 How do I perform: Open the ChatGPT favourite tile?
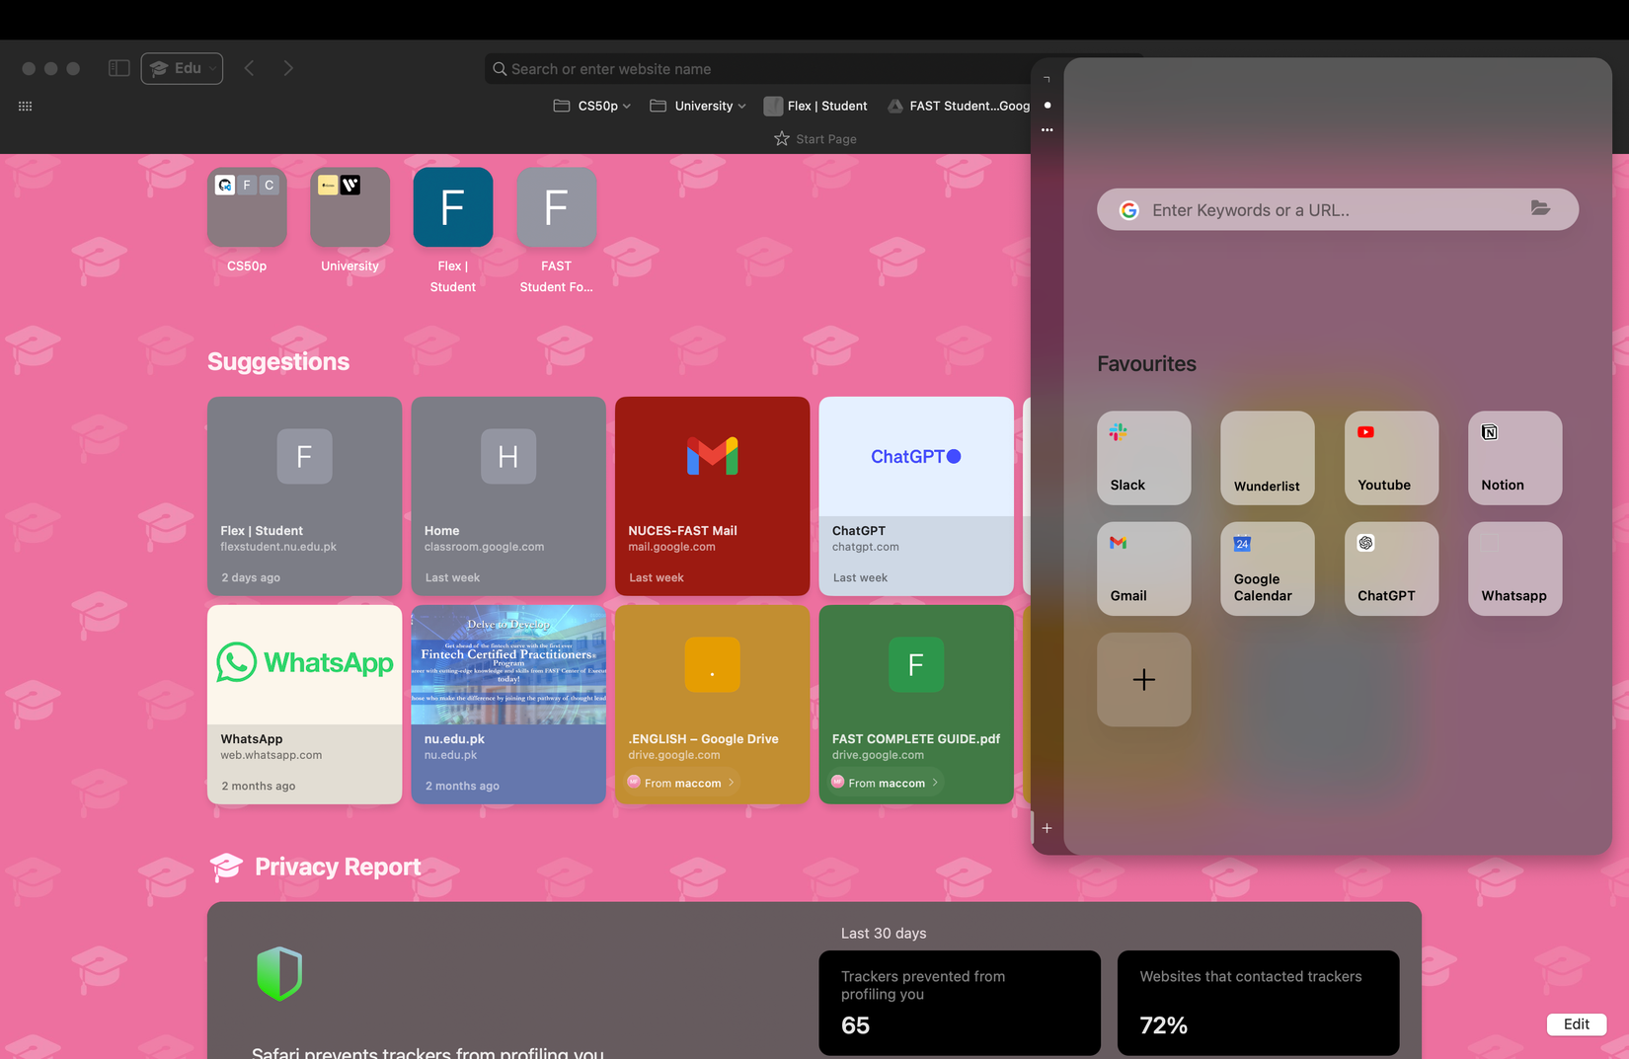click(x=1391, y=568)
